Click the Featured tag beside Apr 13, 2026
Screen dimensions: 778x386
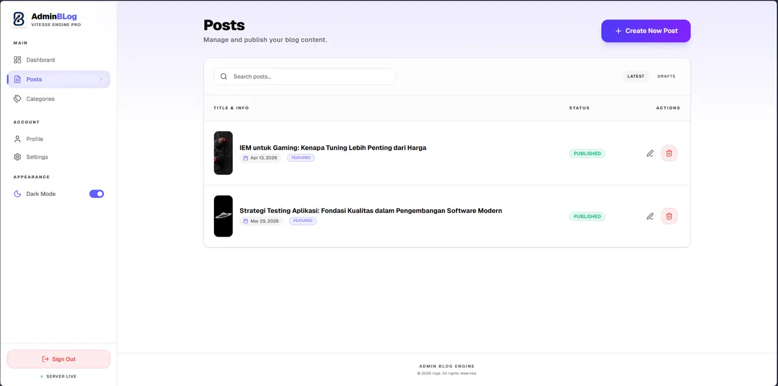point(301,158)
